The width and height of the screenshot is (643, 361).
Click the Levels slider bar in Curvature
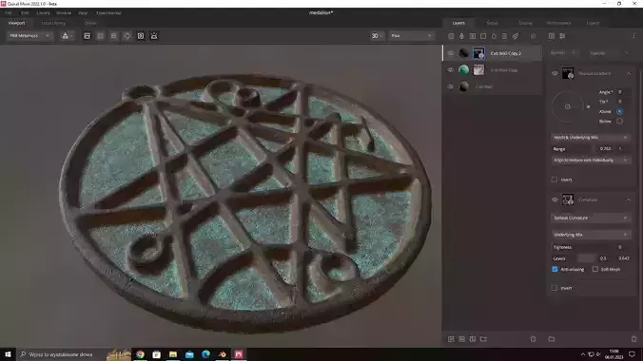[586, 258]
